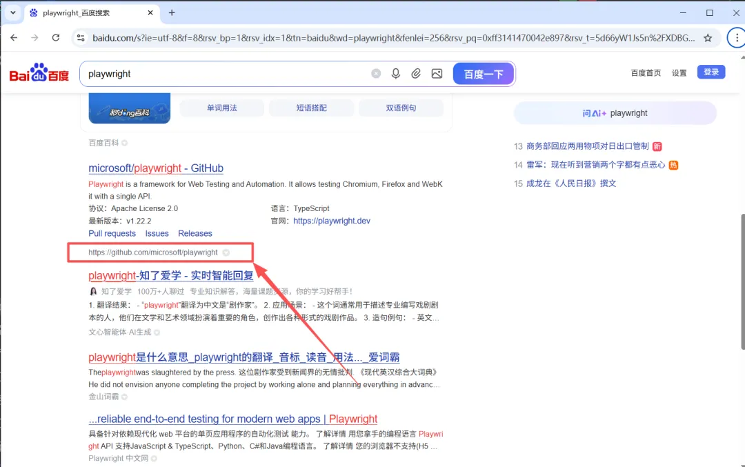Click the address bar URL
Image resolution: width=745 pixels, height=467 pixels.
tap(393, 38)
